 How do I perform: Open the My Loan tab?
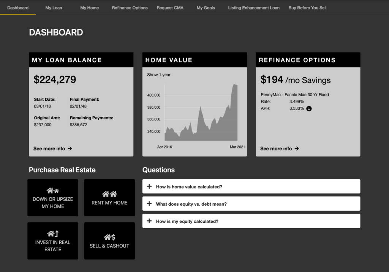tap(54, 8)
